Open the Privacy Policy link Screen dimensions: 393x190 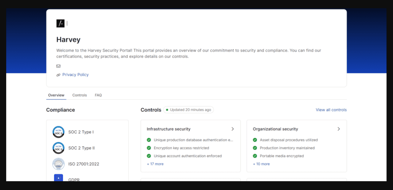click(x=76, y=74)
